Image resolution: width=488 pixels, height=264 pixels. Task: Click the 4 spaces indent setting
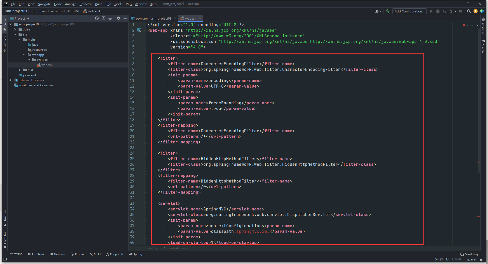[x=470, y=259]
